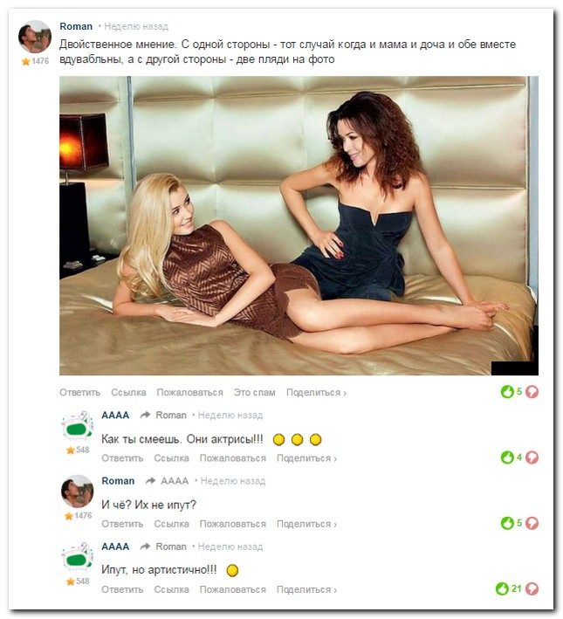Click 'Ответить' under the last AAAA reply
This screenshot has height=619, width=563.
pyautogui.click(x=122, y=589)
